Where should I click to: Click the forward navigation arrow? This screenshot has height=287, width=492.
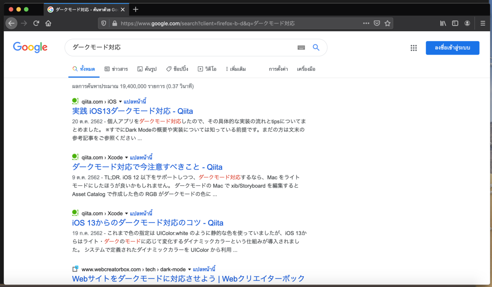24,23
